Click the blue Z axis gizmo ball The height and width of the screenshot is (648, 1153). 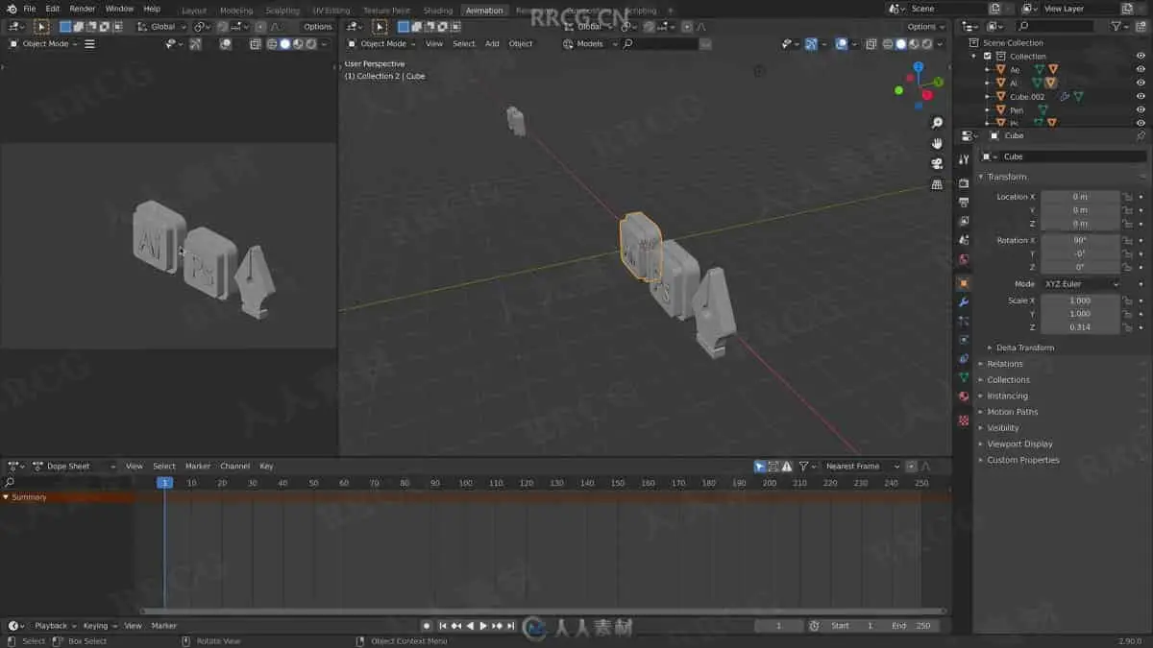click(x=919, y=67)
